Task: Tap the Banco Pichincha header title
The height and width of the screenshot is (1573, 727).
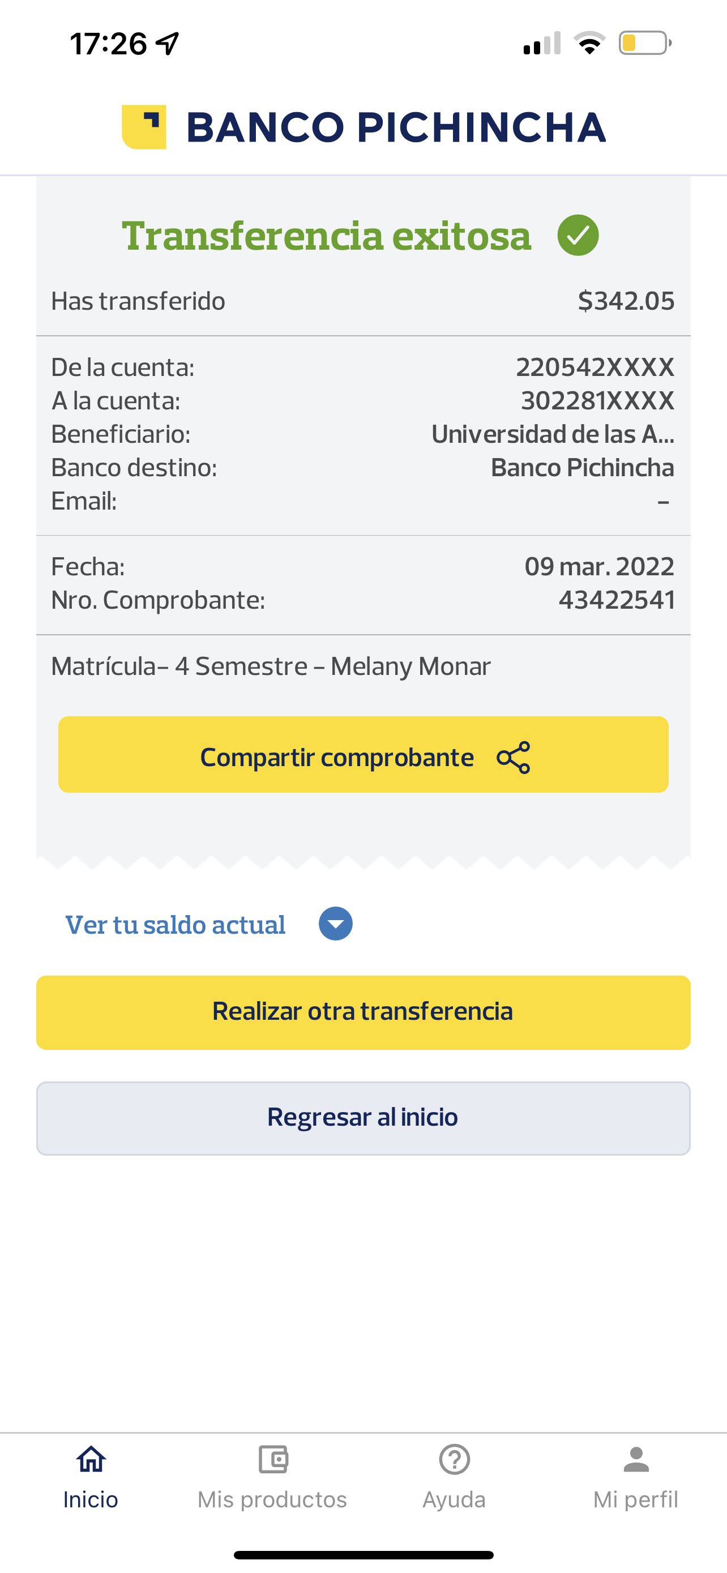Action: click(x=396, y=127)
